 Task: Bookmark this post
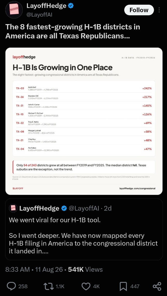[123, 286]
